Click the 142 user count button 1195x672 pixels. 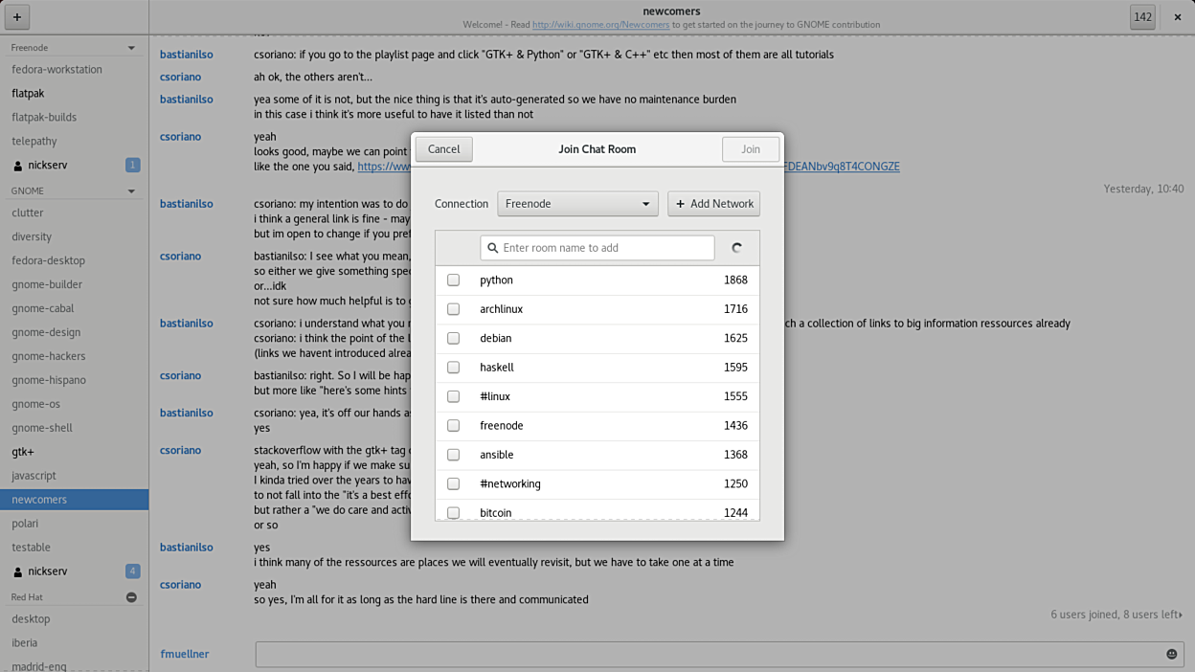(x=1142, y=17)
